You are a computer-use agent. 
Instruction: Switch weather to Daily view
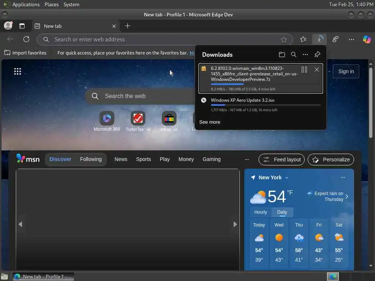click(282, 212)
